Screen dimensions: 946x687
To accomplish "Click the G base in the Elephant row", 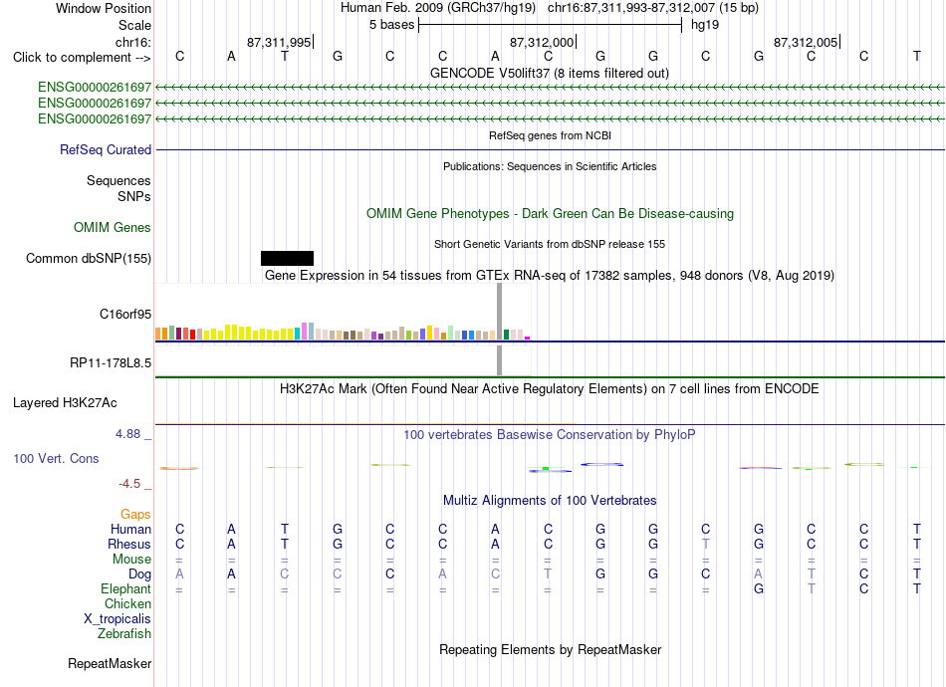I will [759, 588].
